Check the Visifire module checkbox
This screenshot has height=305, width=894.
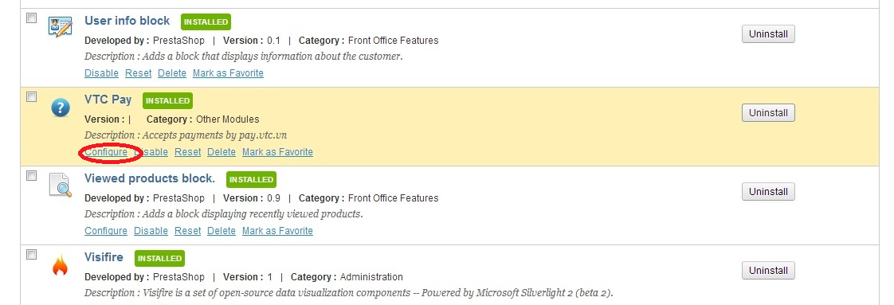pos(32,254)
